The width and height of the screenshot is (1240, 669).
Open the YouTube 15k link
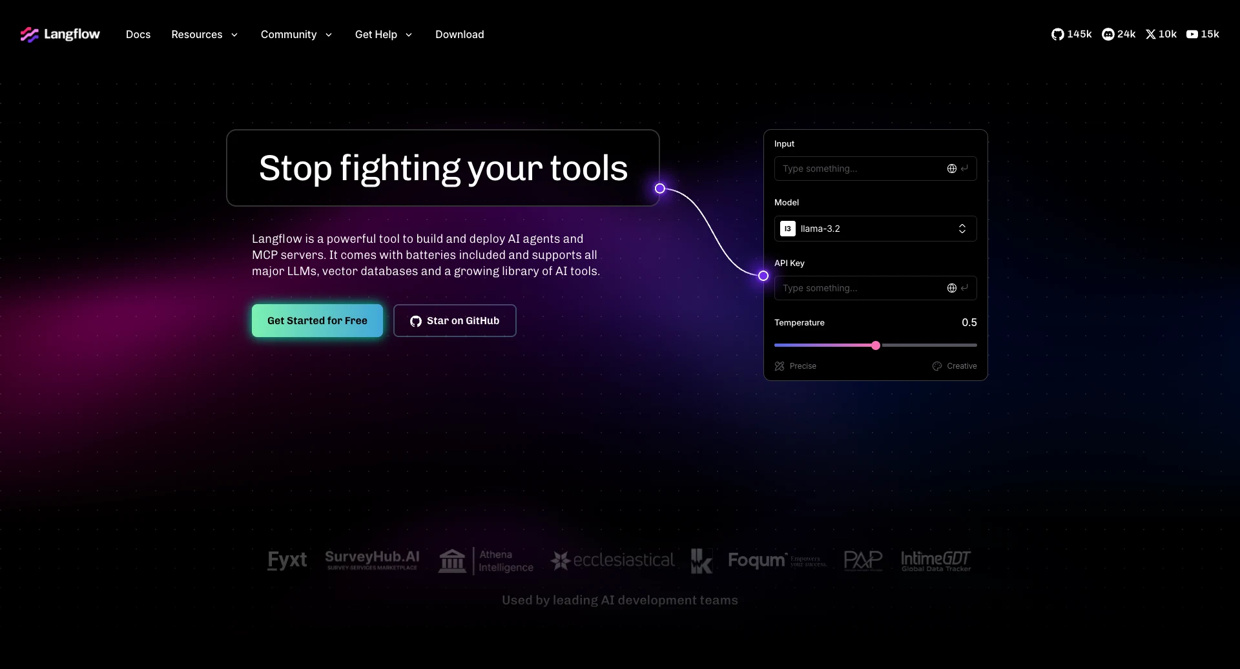pos(1203,34)
